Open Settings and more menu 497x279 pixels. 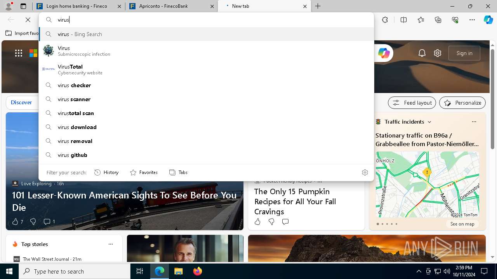tap(472, 20)
